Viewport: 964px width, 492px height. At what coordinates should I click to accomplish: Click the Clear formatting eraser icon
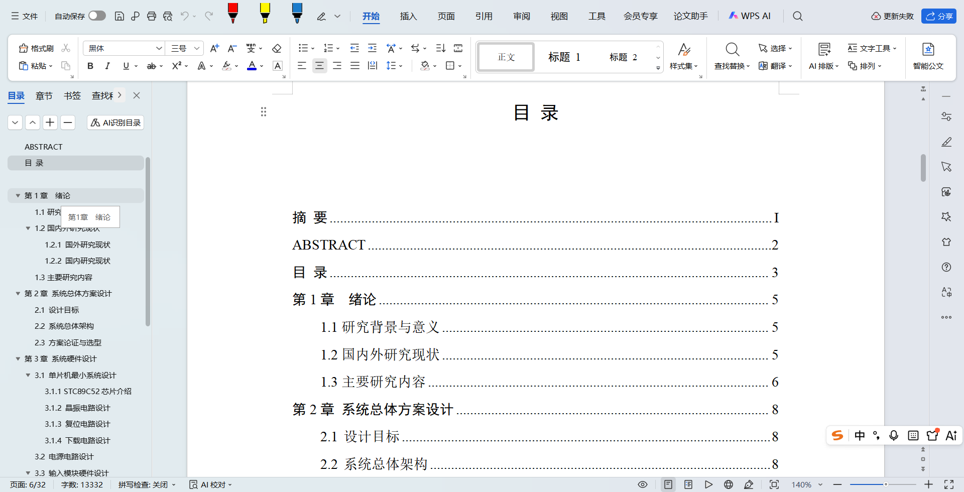[x=276, y=48]
